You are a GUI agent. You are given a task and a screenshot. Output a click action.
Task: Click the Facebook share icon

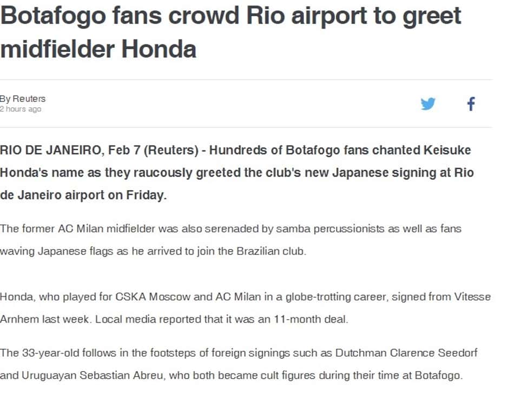tap(471, 104)
